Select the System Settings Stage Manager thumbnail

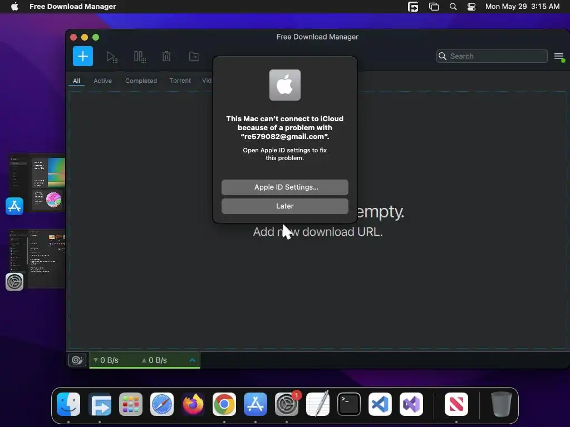pos(36,259)
